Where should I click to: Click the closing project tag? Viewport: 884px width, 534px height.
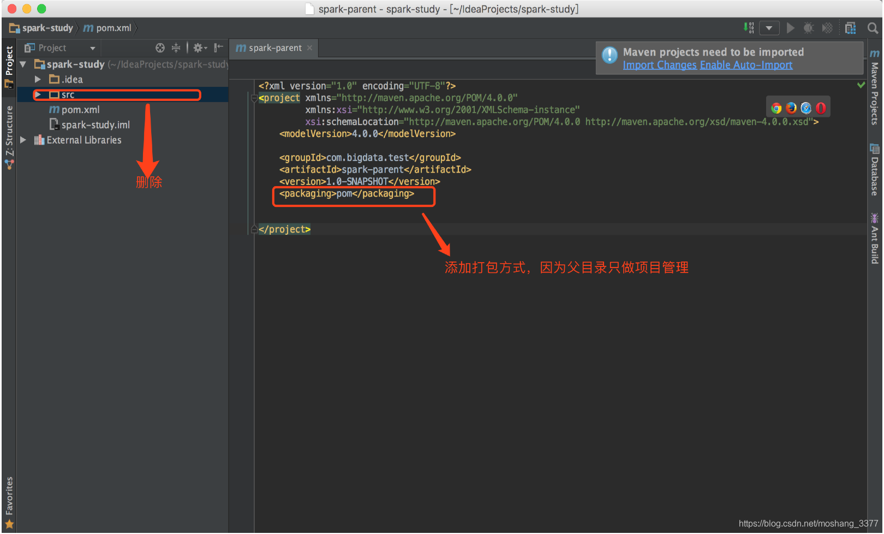pos(284,229)
